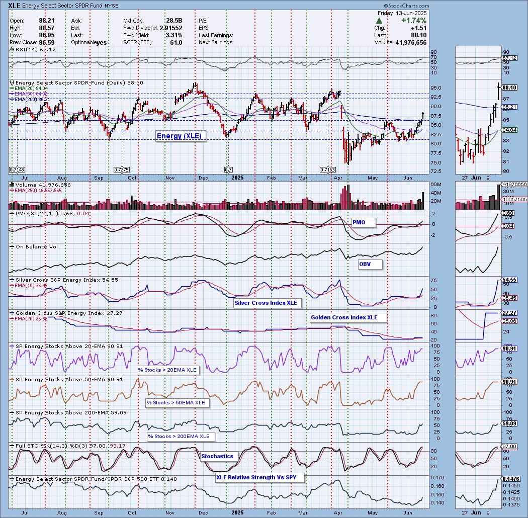Image resolution: width=528 pixels, height=518 pixels.
Task: Select the OBV annotation label
Action: 370,265
